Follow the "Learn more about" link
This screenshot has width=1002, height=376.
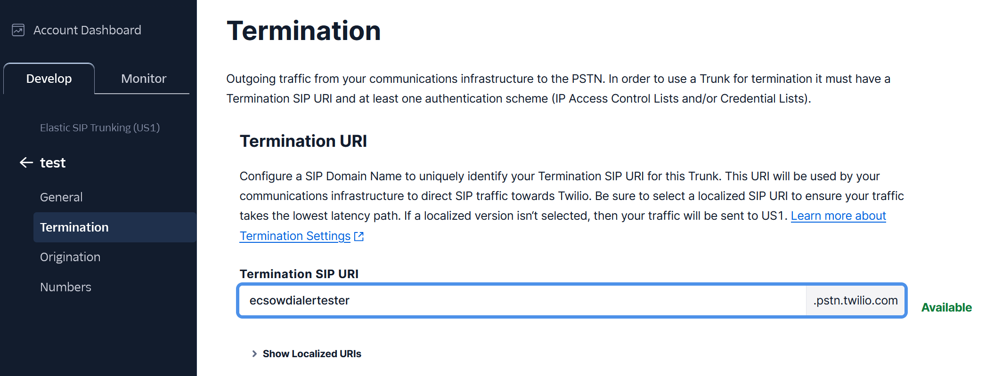click(x=838, y=216)
